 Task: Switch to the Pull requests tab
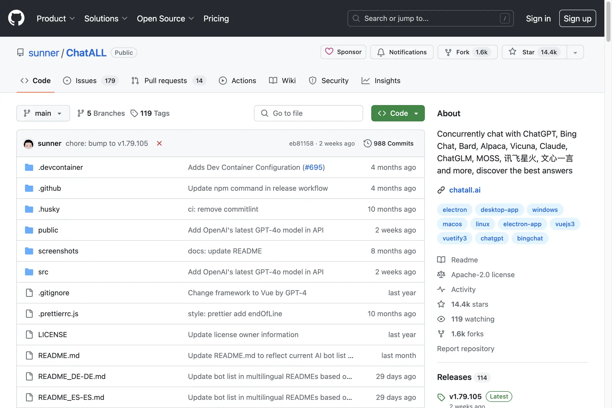(x=165, y=81)
